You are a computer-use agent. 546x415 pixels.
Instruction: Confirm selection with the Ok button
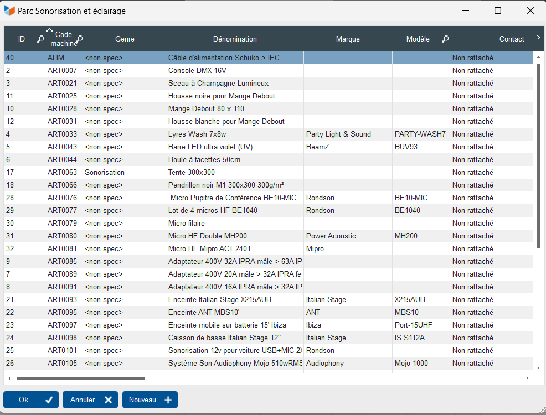(31, 400)
